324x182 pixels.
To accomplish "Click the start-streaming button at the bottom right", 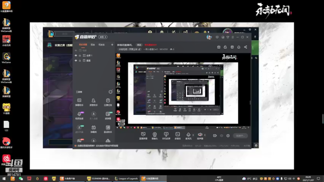I will coord(240,135).
